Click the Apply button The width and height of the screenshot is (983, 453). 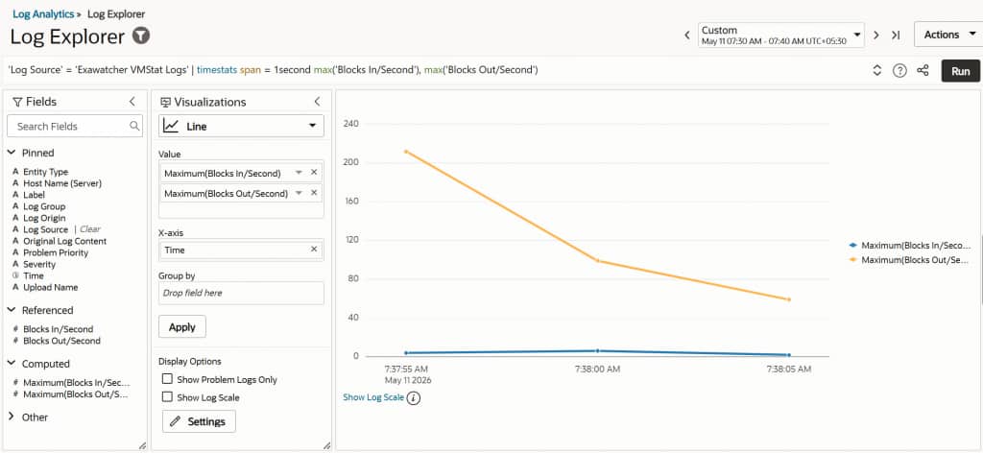click(182, 327)
